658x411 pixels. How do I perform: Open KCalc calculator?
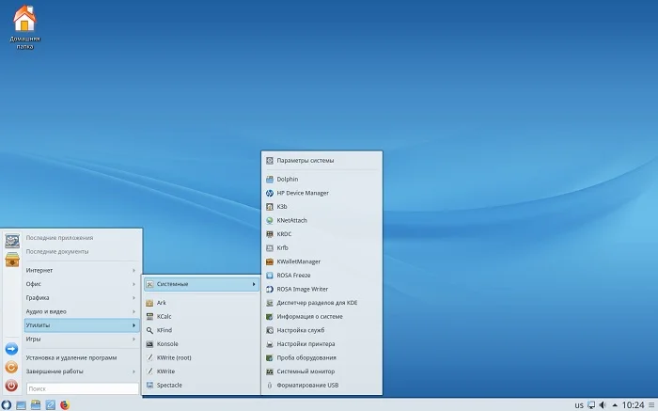tap(164, 317)
